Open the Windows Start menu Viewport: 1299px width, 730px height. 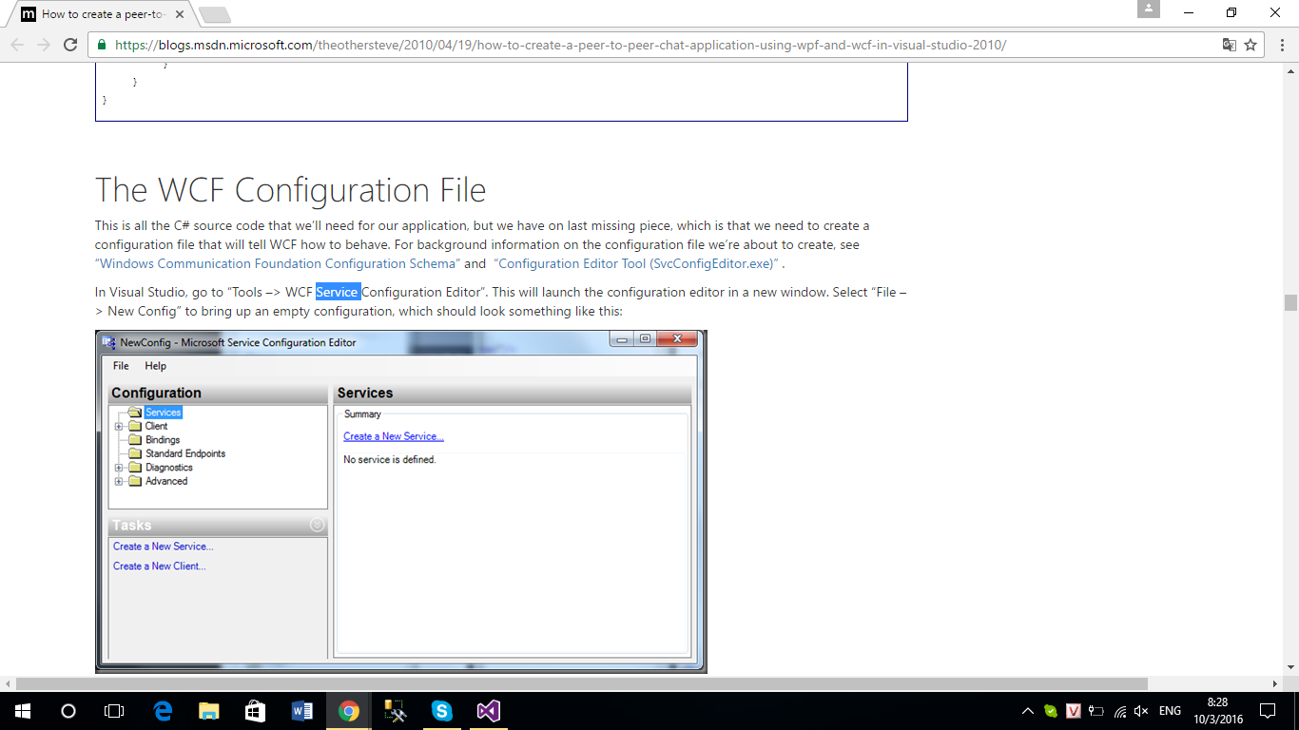(22, 711)
